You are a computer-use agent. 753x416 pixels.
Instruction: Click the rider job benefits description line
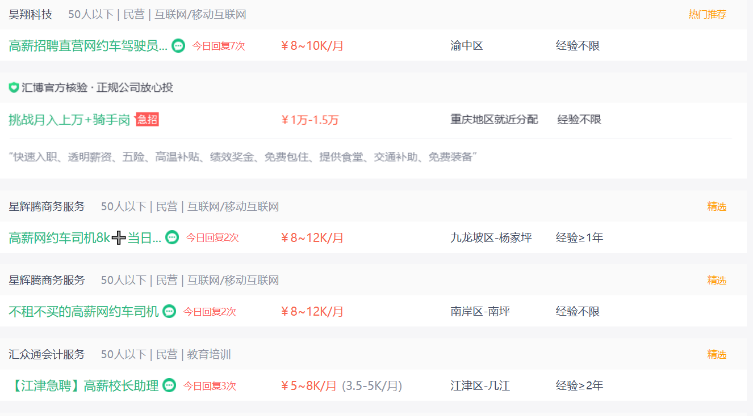pyautogui.click(x=242, y=157)
